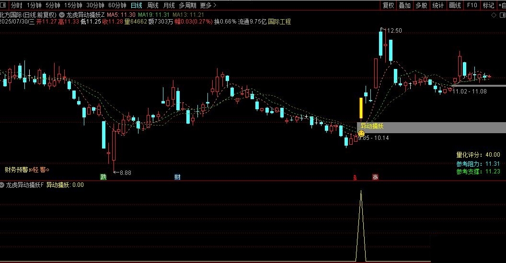Click the 国际工程 sector label
The height and width of the screenshot is (263, 506).
pos(279,22)
